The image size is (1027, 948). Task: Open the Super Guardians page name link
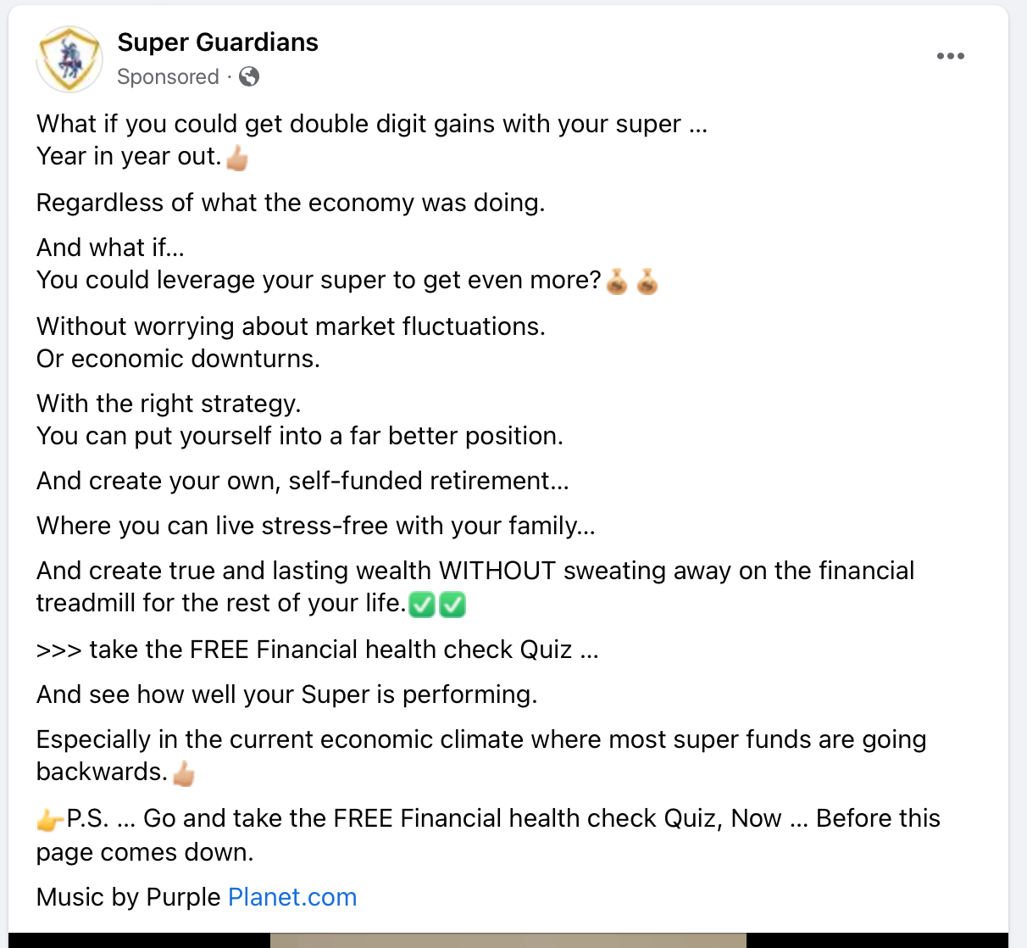[218, 42]
